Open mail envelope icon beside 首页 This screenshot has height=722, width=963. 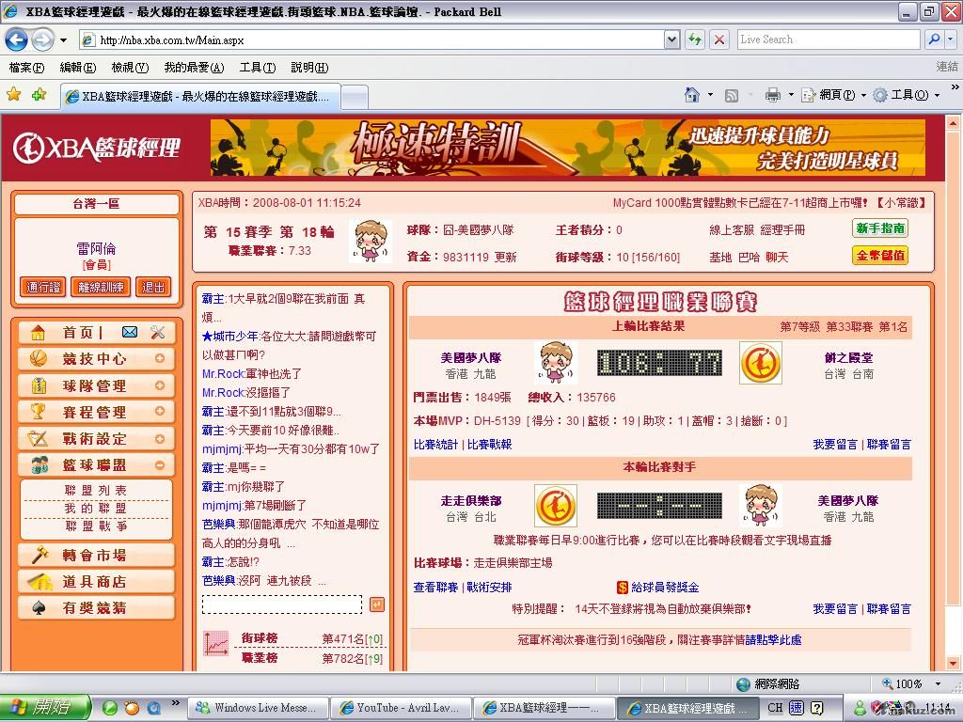130,332
